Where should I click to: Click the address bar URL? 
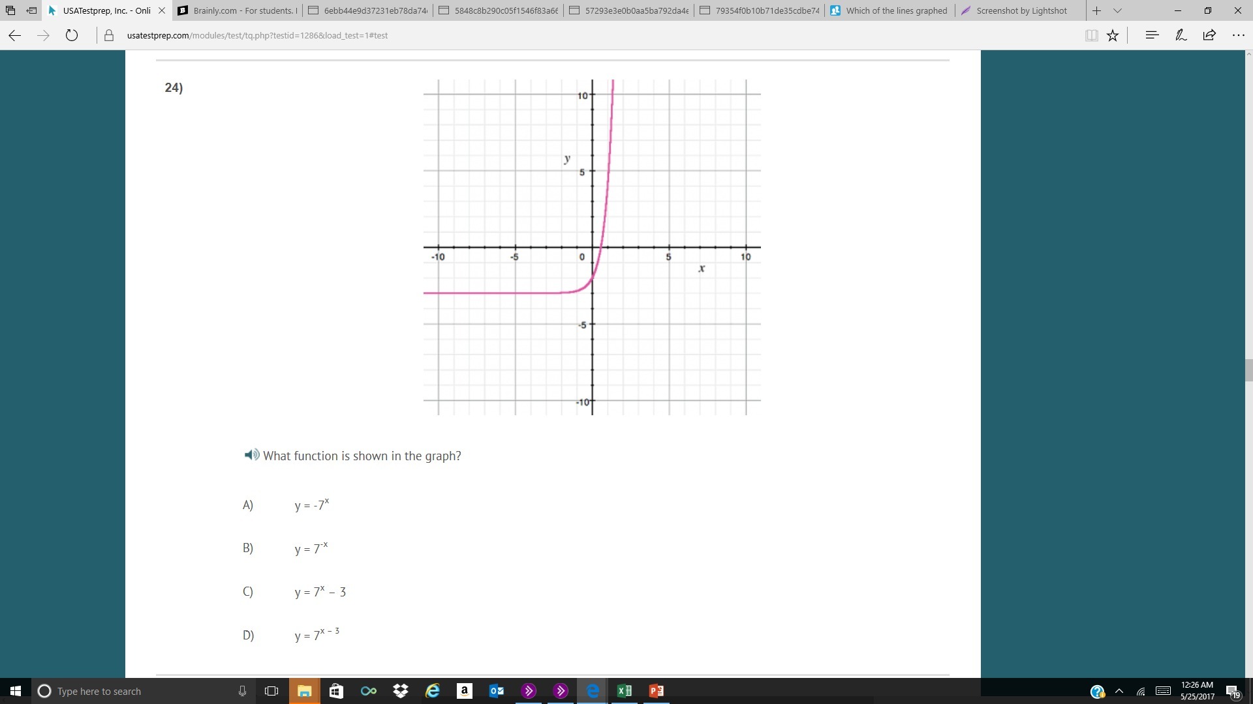[x=257, y=35]
